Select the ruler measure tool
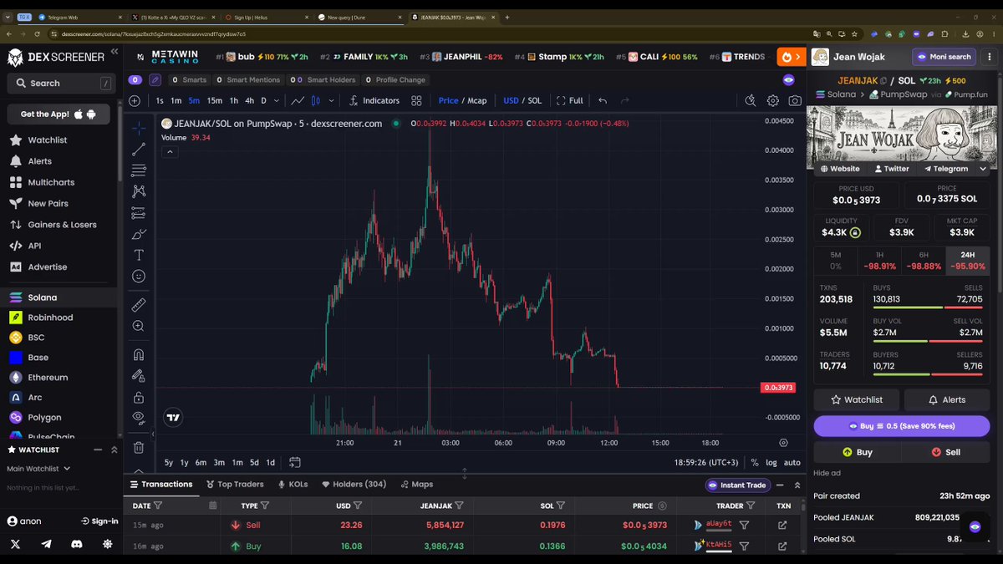The height and width of the screenshot is (564, 1003). [139, 305]
